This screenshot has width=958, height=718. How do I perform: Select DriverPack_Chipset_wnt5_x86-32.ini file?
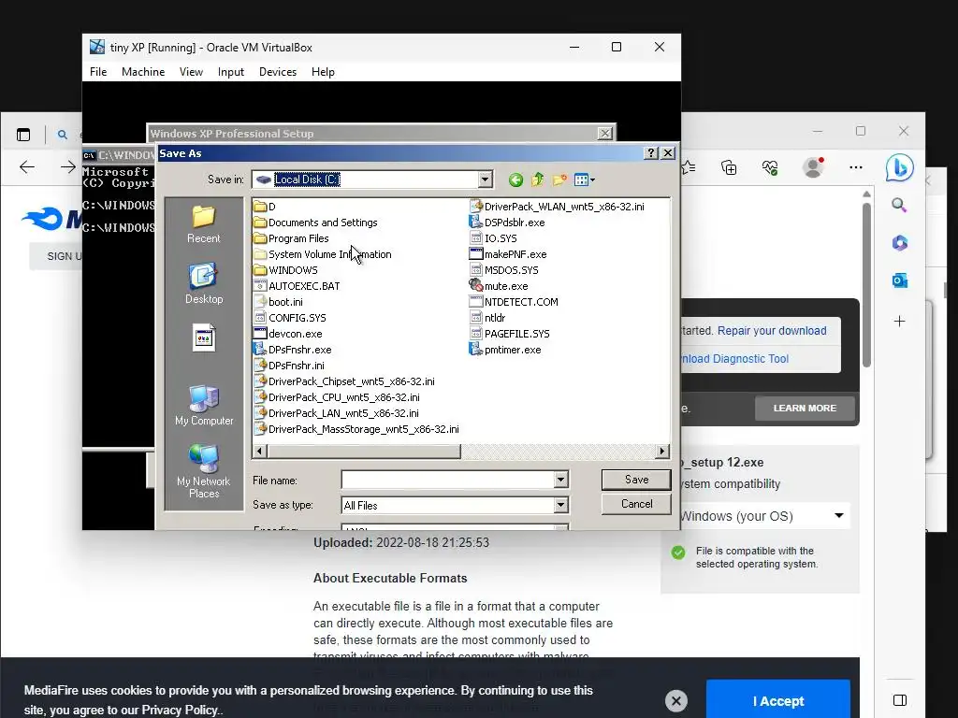click(344, 381)
